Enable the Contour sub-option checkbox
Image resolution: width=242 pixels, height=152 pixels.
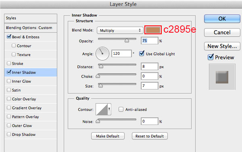(14, 46)
